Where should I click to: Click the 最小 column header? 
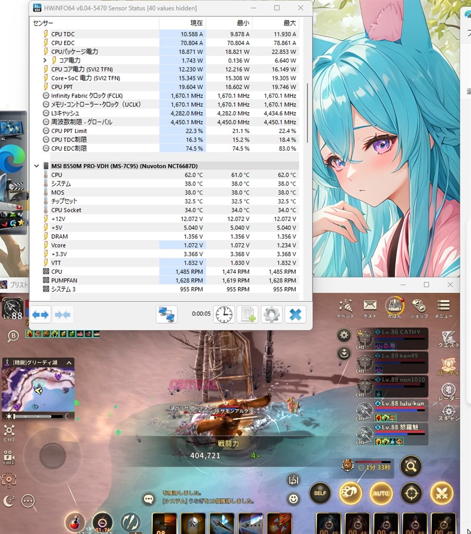tap(229, 23)
